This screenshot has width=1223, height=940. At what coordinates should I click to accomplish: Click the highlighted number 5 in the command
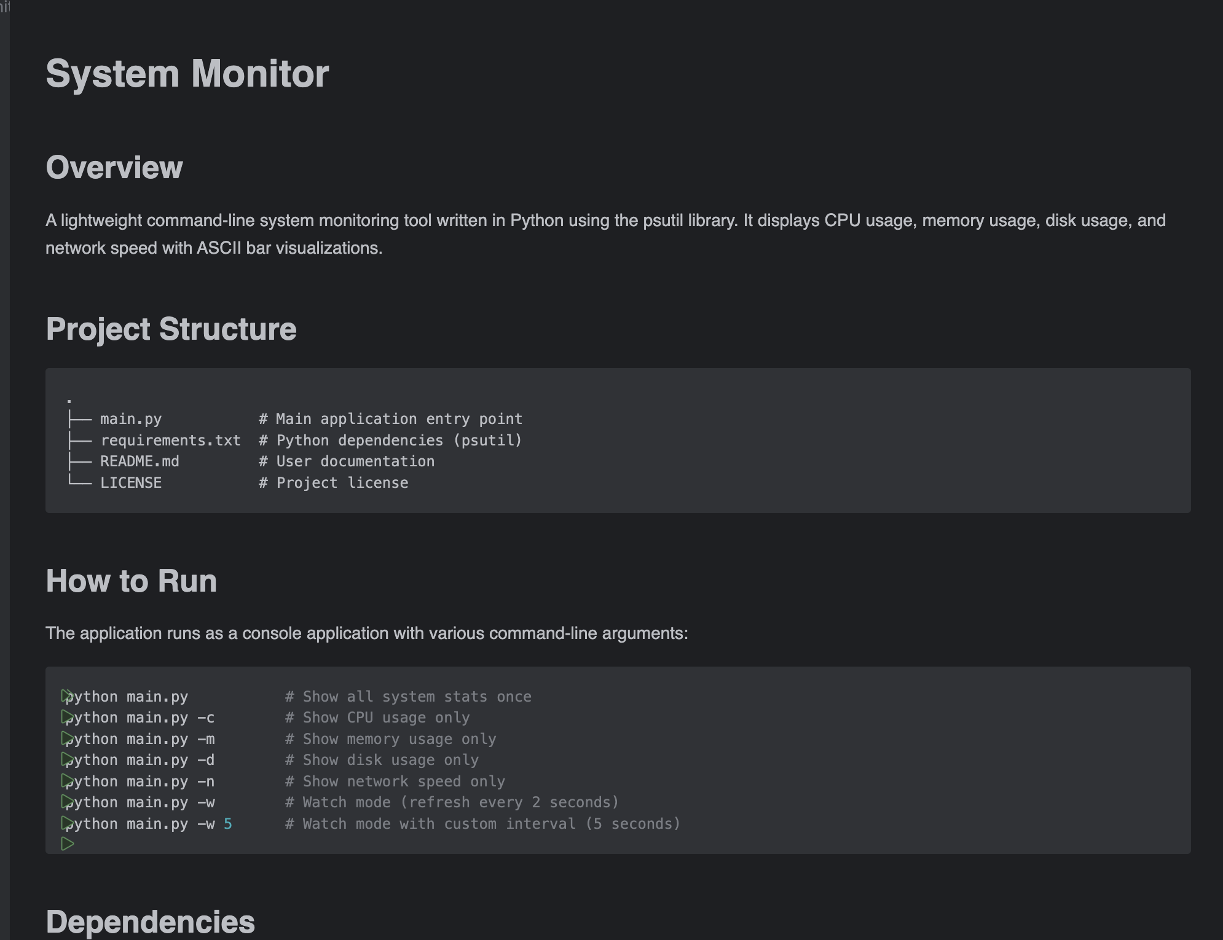228,824
